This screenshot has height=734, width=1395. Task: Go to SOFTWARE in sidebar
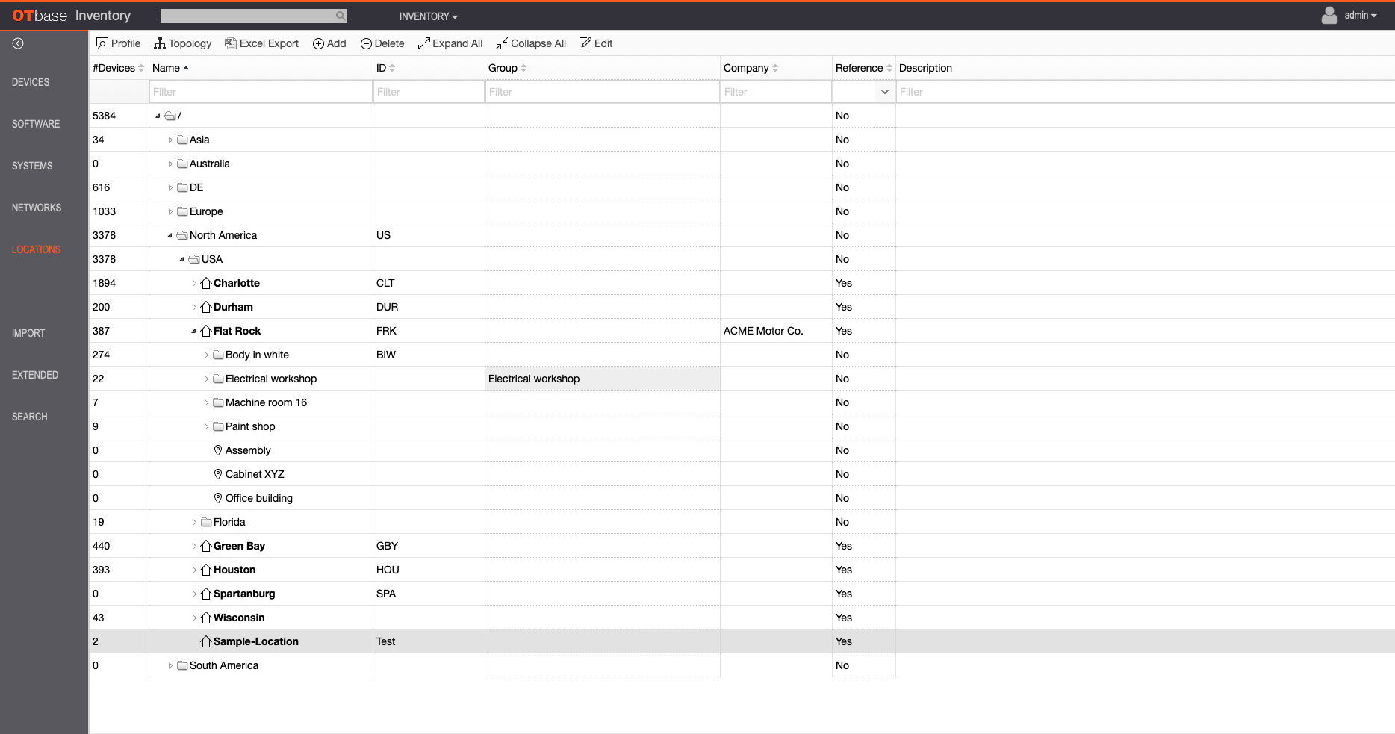pyautogui.click(x=36, y=124)
